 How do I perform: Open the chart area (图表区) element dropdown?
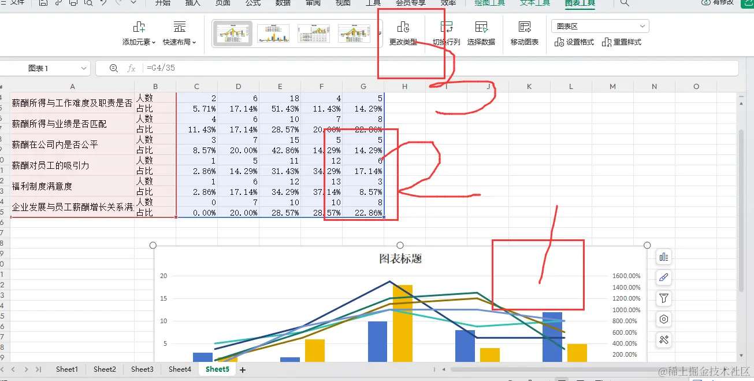pos(600,26)
